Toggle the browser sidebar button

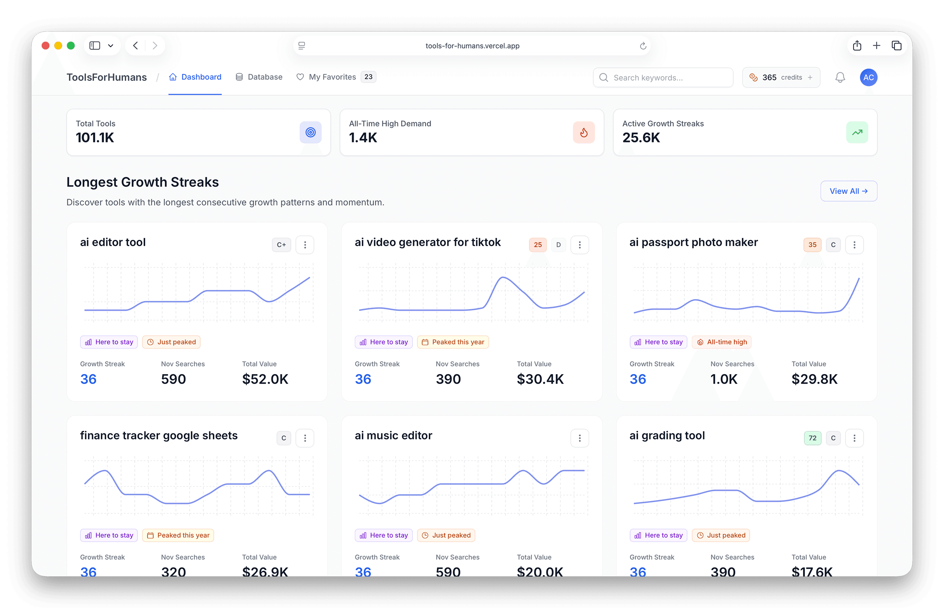click(x=95, y=46)
